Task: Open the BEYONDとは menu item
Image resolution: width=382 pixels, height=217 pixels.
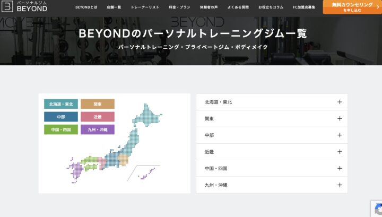Action: 86,7
